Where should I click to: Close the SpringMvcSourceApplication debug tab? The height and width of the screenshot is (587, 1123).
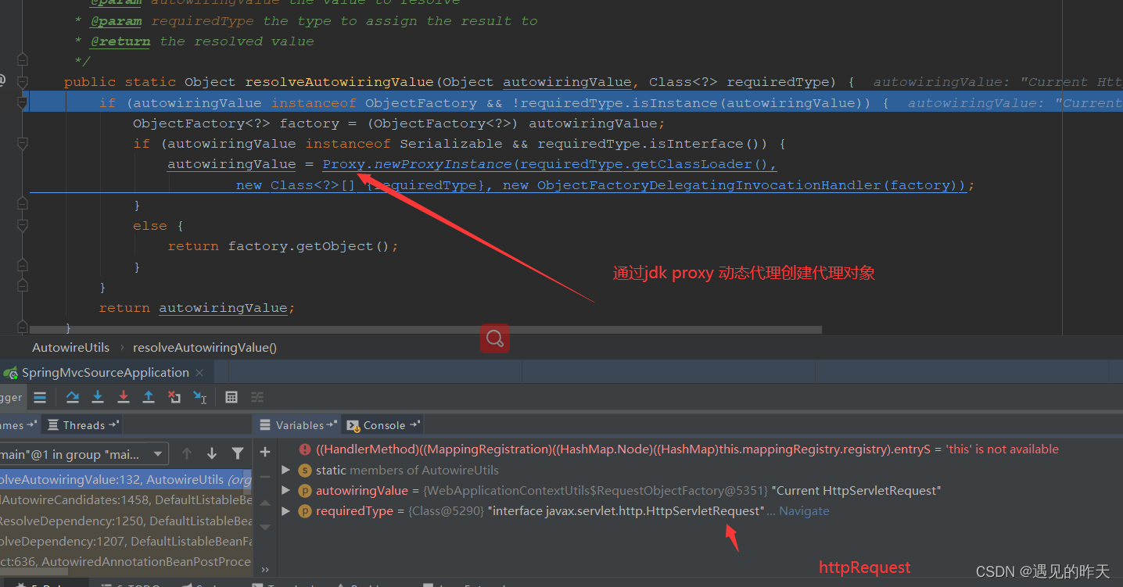[200, 373]
